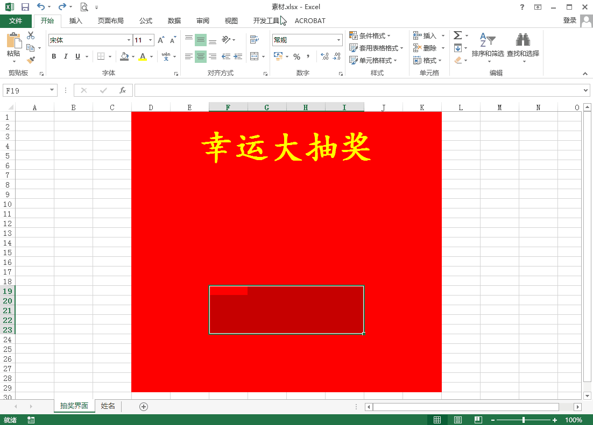Copy the selected cells
Viewport: 593px width, 425px height.
(x=30, y=48)
